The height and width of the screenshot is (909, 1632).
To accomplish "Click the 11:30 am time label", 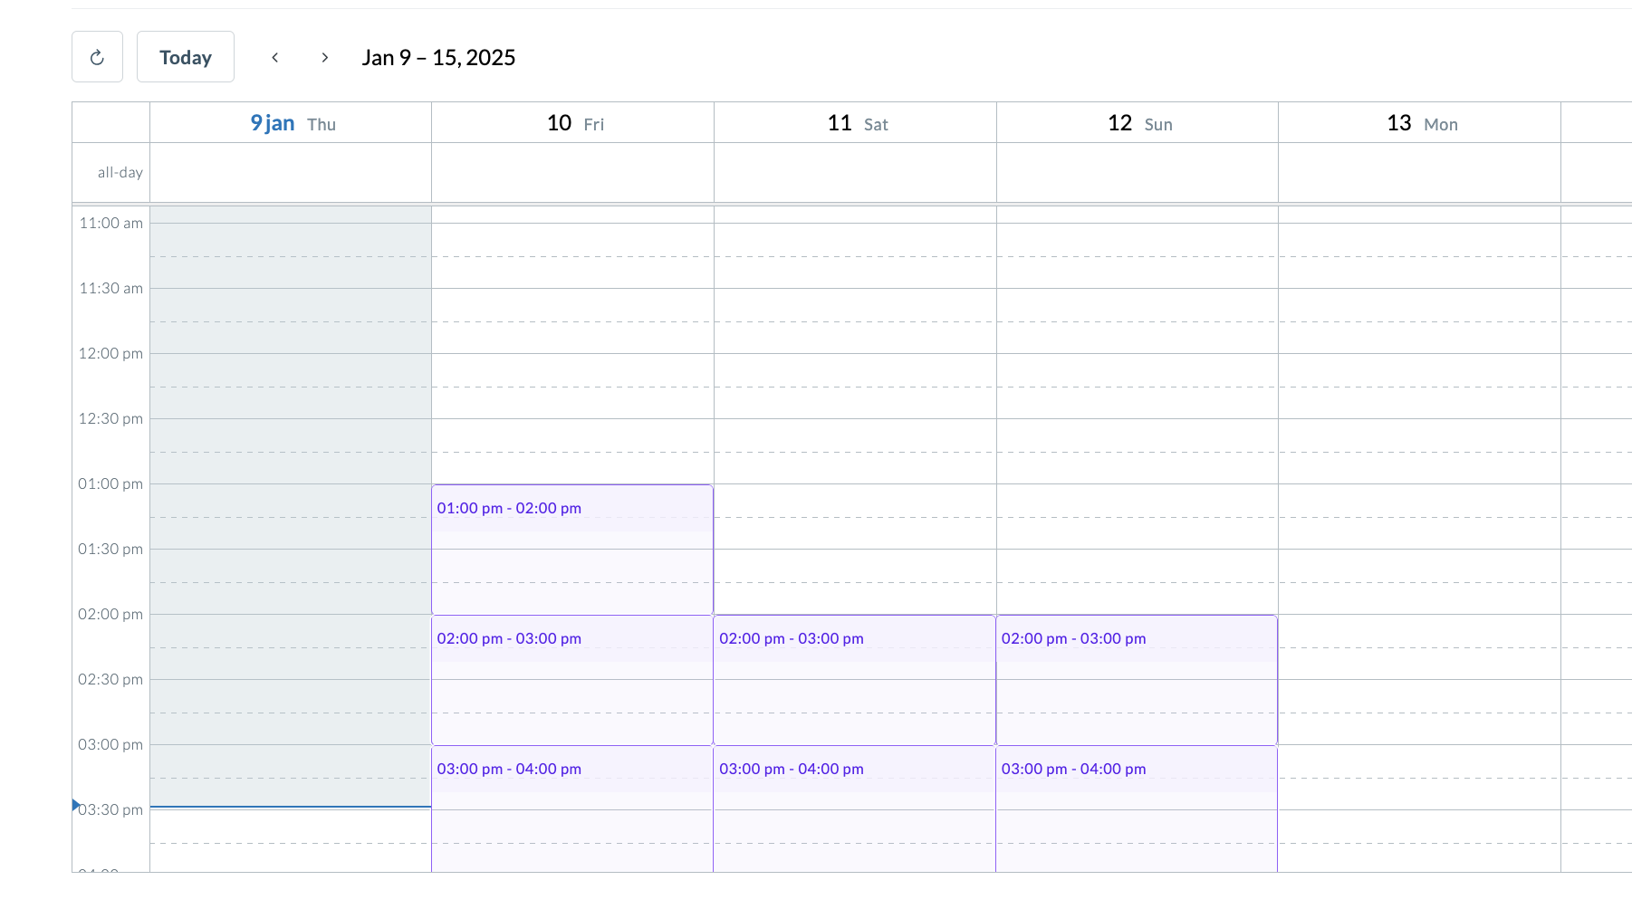I will tap(110, 288).
